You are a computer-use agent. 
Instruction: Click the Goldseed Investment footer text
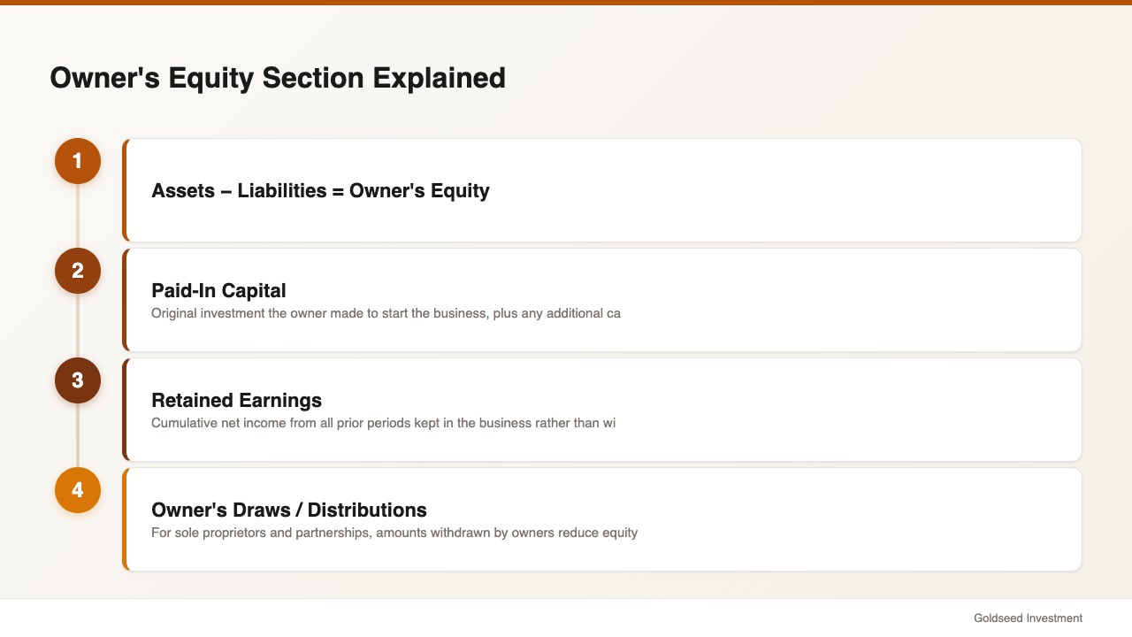(1028, 618)
